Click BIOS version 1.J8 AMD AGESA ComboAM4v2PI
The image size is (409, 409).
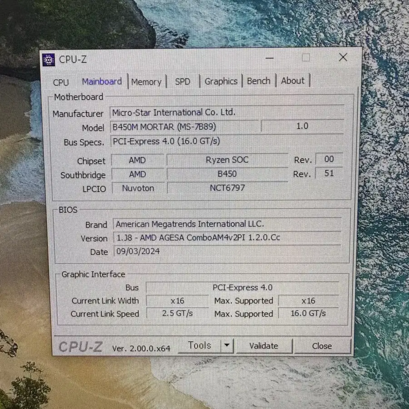click(x=227, y=238)
